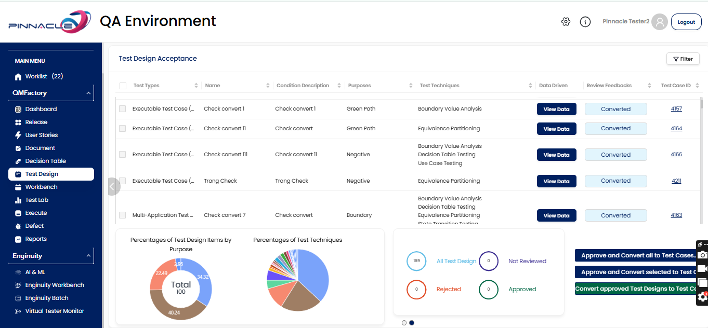Open the Test Lab menu item
This screenshot has height=328, width=708.
pyautogui.click(x=37, y=200)
